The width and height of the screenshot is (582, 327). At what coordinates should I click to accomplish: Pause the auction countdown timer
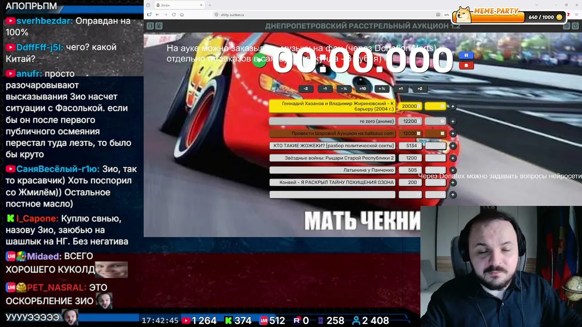tap(466, 55)
